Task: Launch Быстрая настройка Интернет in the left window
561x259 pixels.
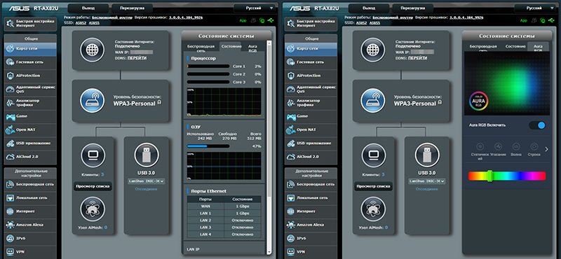Action: [30, 24]
